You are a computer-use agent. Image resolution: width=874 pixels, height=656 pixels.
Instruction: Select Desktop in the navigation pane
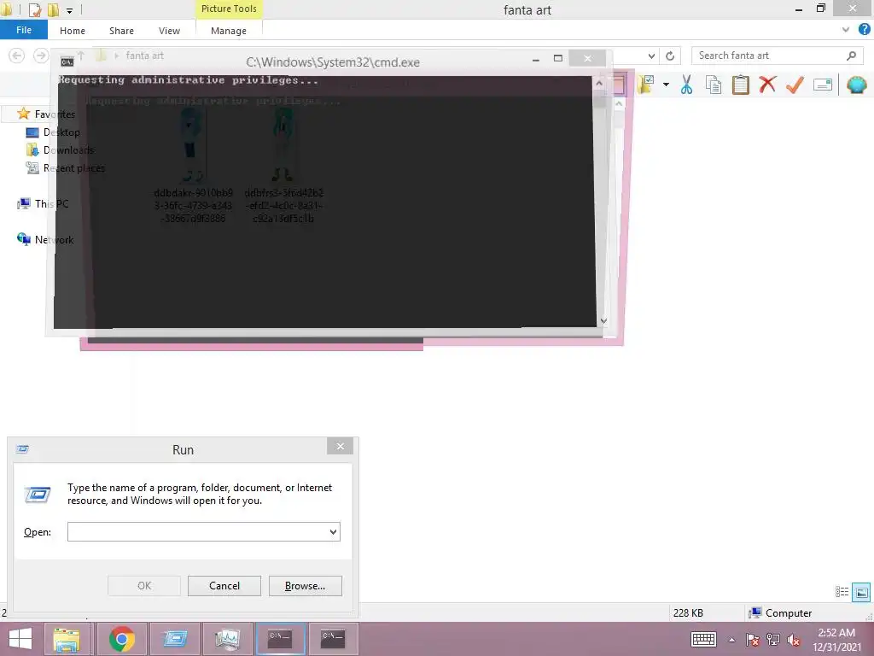tap(61, 132)
